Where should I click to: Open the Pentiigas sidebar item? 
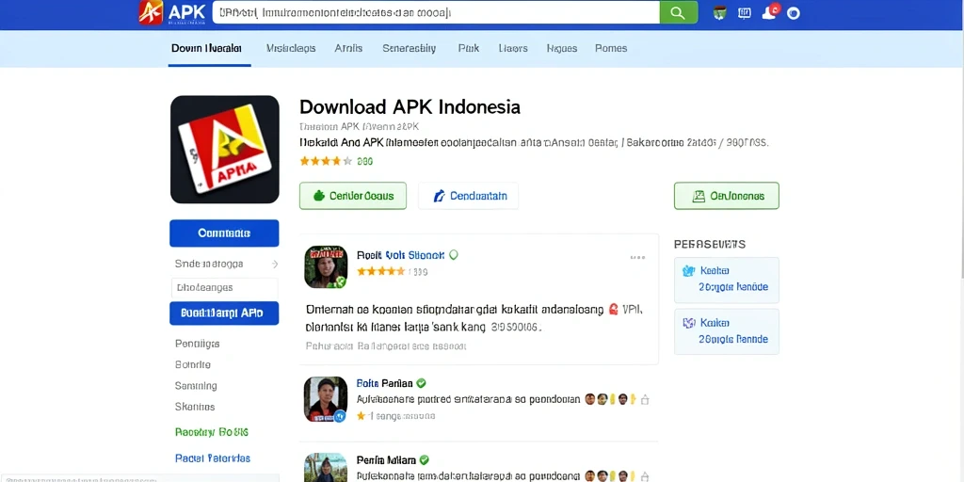point(198,344)
